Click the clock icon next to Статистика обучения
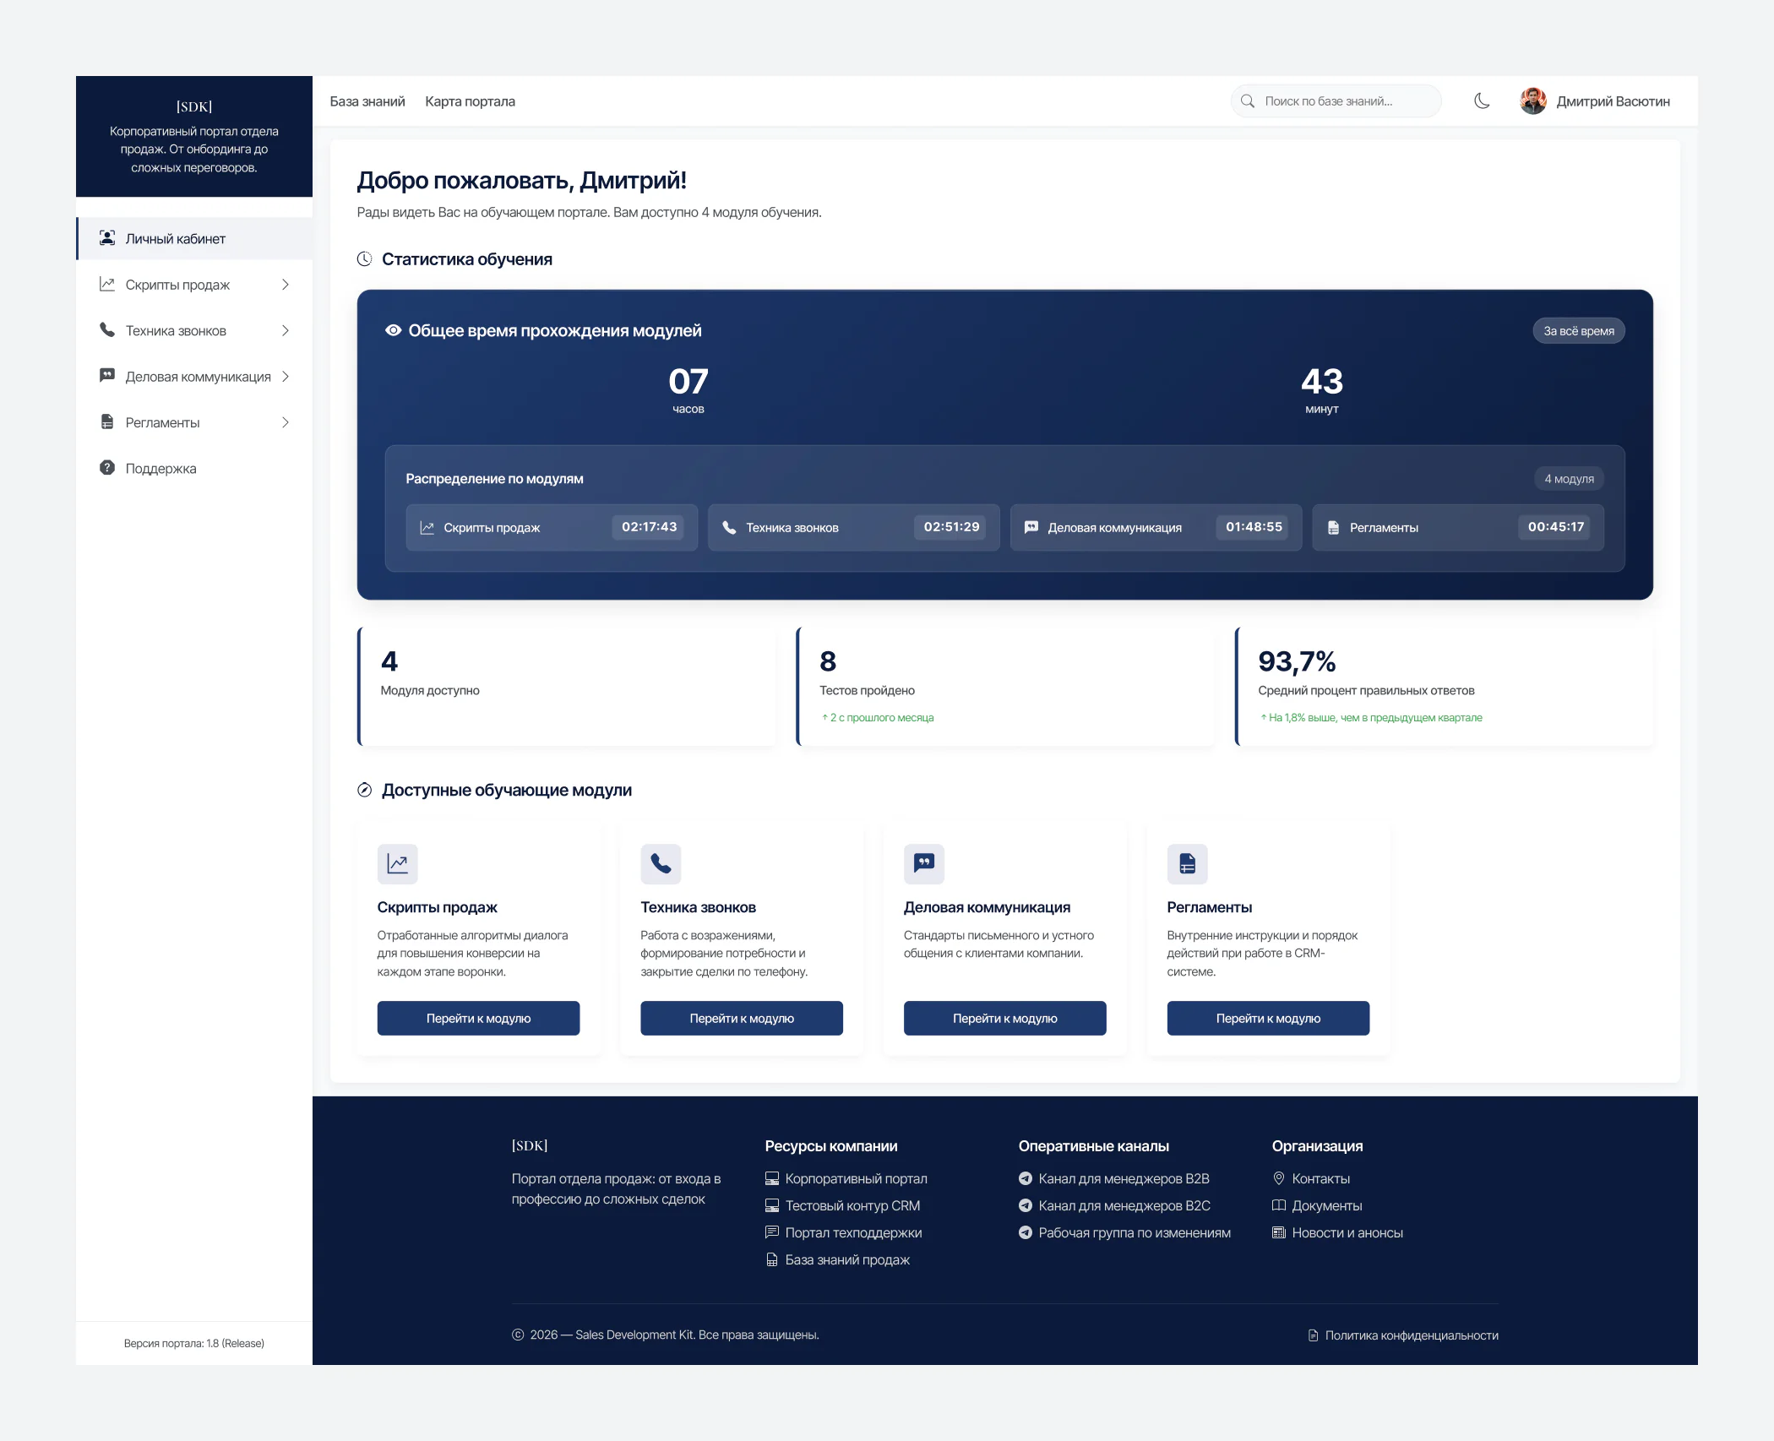This screenshot has width=1774, height=1441. click(364, 259)
